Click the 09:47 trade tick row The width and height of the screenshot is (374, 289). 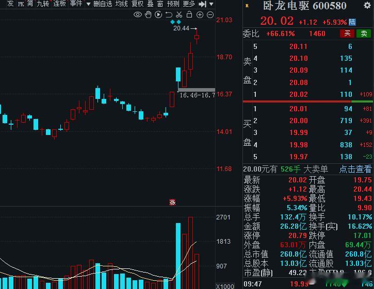pos(307,284)
